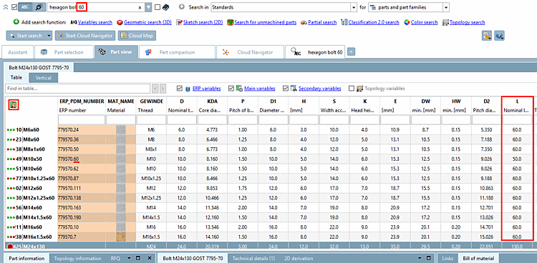Open the Geometric search (3D) link
Viewport: 537px width, 263px height.
click(147, 22)
